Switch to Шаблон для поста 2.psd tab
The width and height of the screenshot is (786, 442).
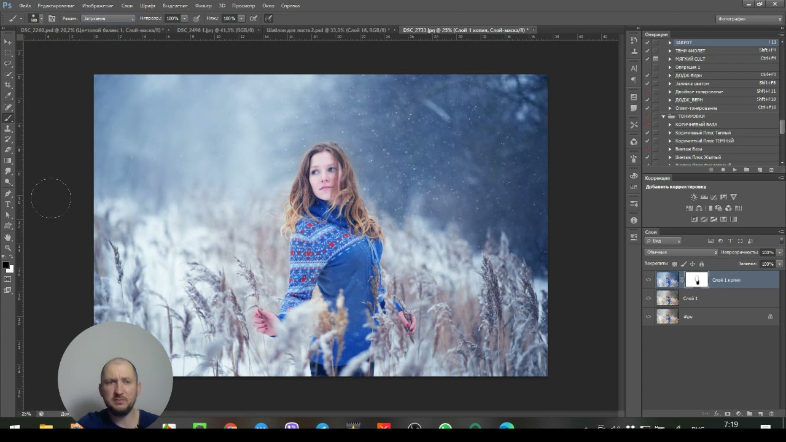click(x=329, y=29)
